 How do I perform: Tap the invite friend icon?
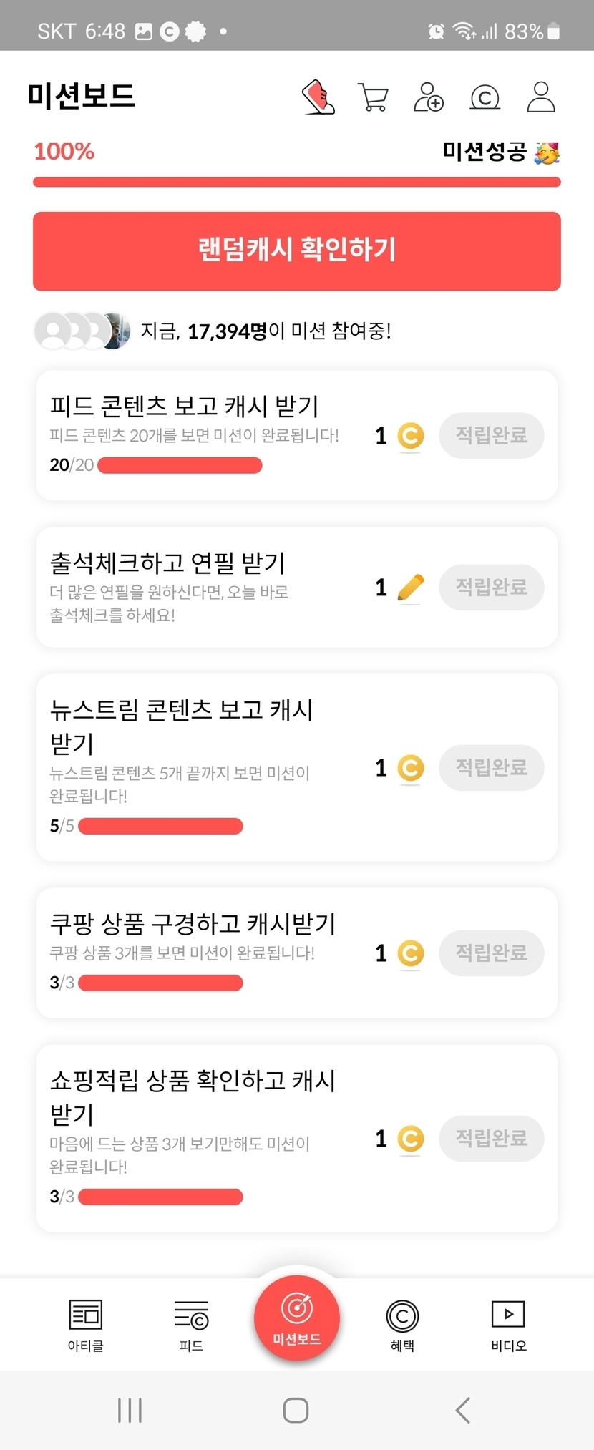429,97
